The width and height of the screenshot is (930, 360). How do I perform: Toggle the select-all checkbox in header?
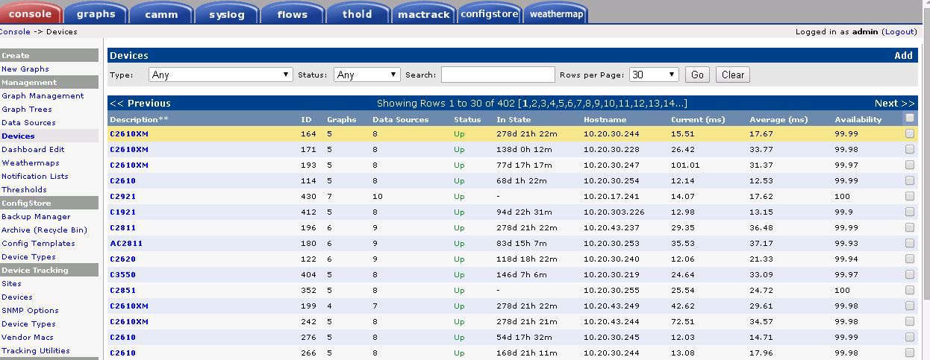point(909,118)
